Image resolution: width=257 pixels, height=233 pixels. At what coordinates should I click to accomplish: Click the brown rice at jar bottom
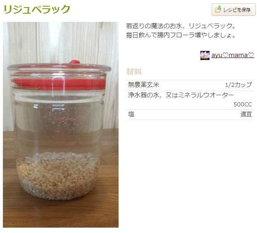click(x=58, y=176)
